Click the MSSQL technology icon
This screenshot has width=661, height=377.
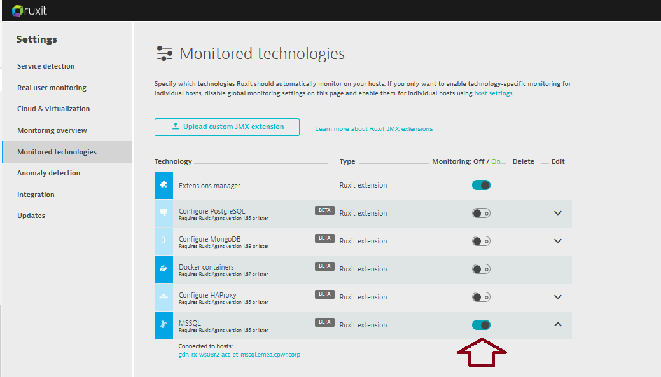pos(164,325)
